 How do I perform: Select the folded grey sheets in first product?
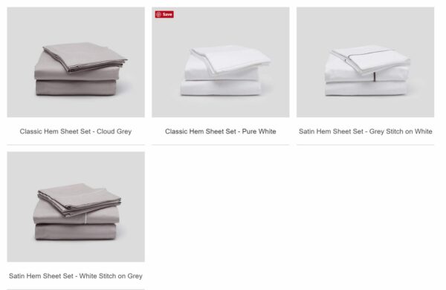[x=81, y=69]
